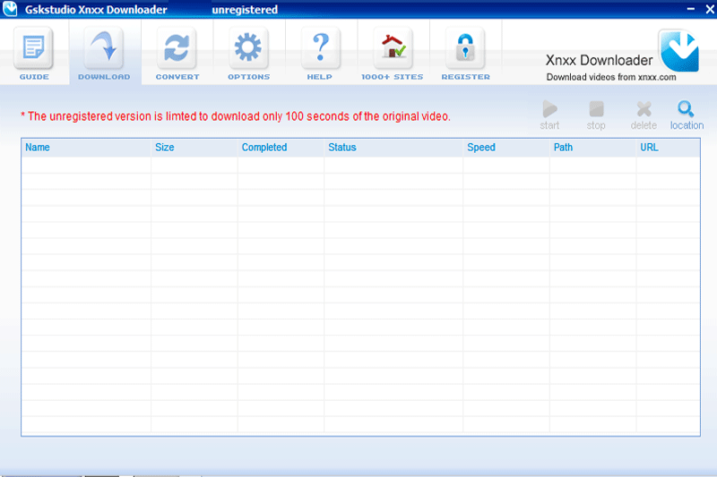Open the Options gear icon
717x477 pixels.
(248, 48)
